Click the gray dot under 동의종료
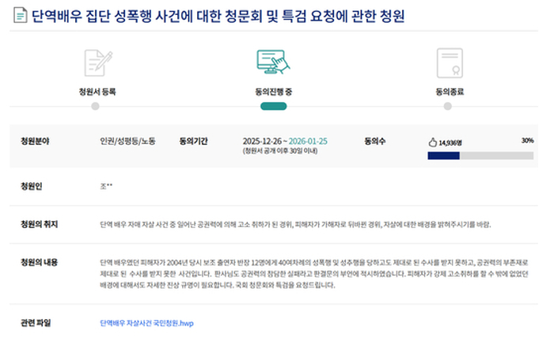Screen dimensions: 554x342 [x=449, y=105]
